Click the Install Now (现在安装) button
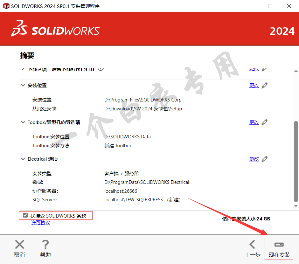Viewport: 299px width, 264px height. pos(279,249)
